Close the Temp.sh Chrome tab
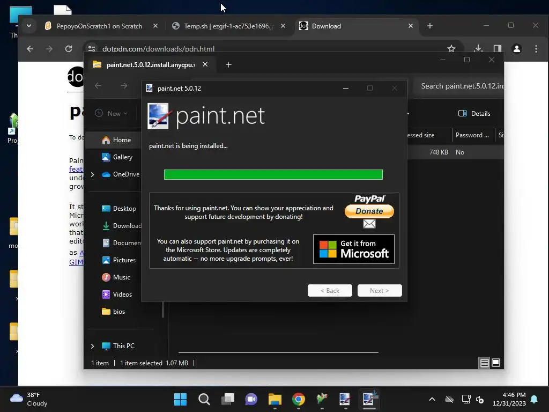Viewport: 549px width, 412px height. (x=283, y=26)
